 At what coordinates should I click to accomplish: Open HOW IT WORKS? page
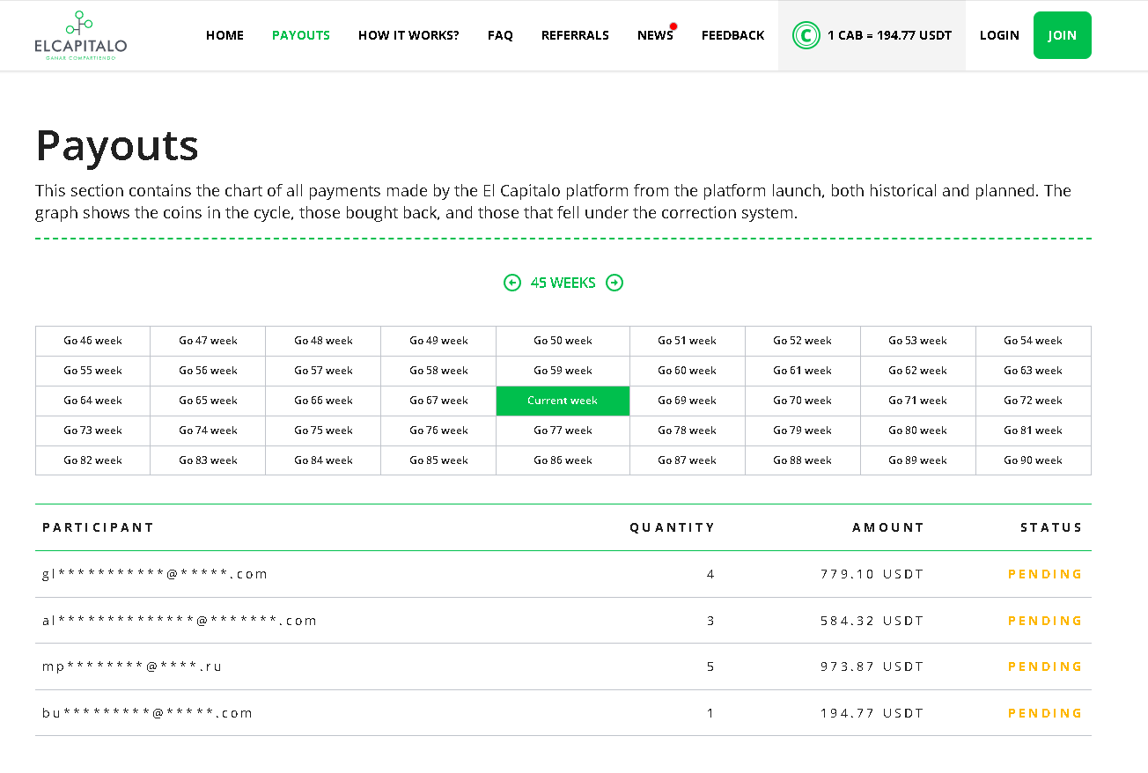click(x=408, y=35)
